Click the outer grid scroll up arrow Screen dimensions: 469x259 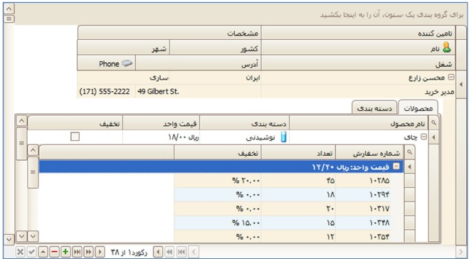coord(9,9)
